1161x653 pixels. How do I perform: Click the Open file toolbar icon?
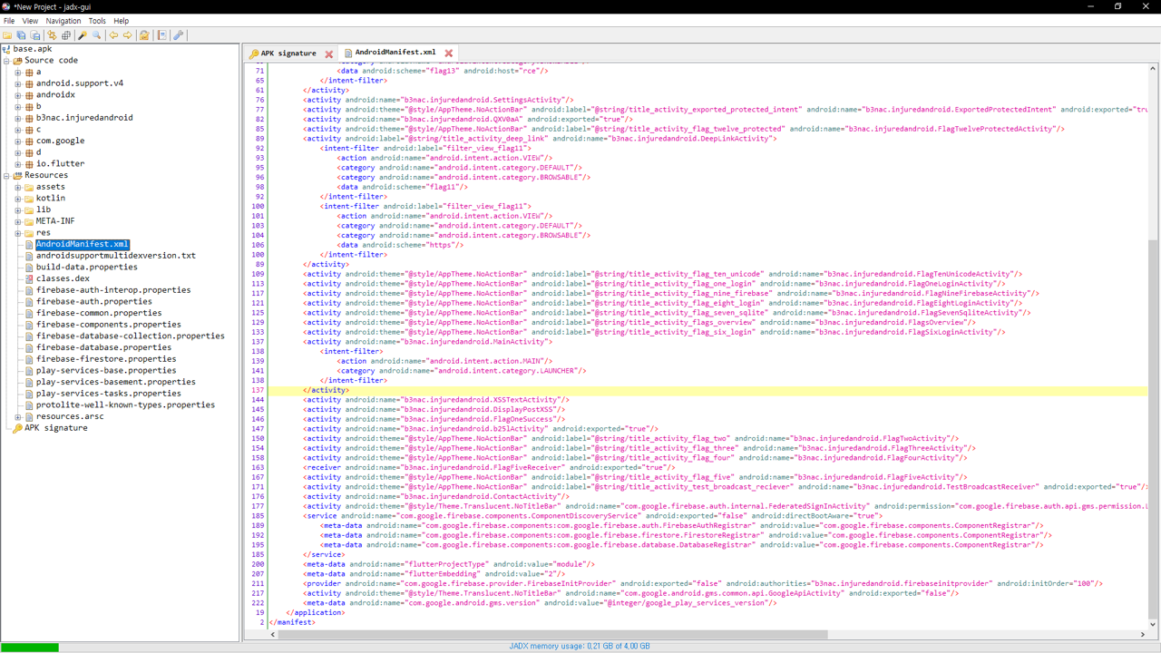7,35
